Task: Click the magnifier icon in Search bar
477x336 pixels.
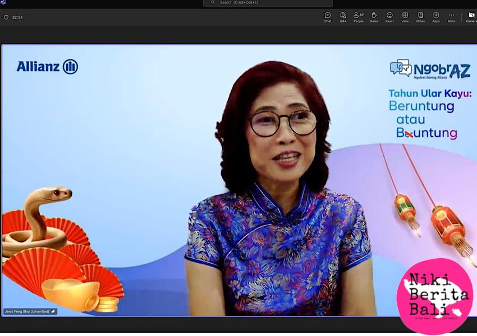Action: 213,3
